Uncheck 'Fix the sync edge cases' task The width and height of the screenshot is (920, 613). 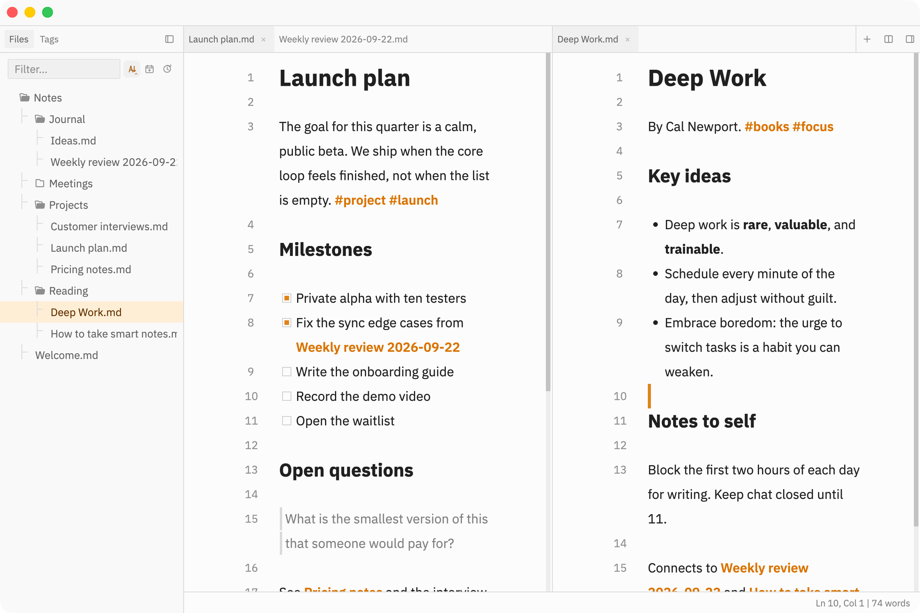coord(287,323)
